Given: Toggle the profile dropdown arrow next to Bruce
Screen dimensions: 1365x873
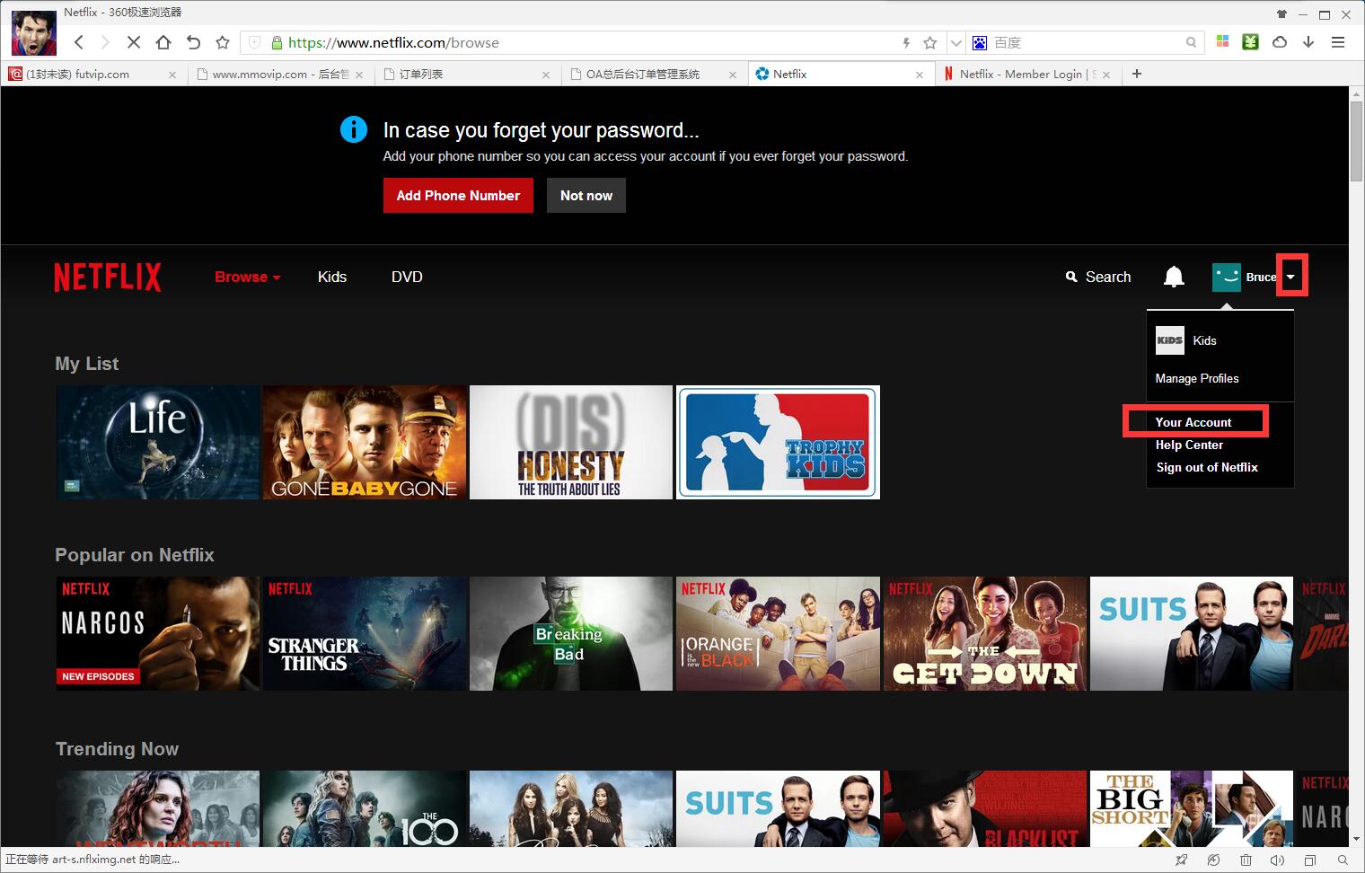Looking at the screenshot, I should tap(1290, 277).
